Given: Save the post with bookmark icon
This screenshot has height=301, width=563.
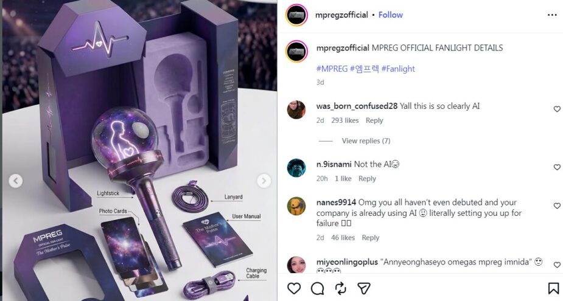Looking at the screenshot, I should pyautogui.click(x=553, y=288).
